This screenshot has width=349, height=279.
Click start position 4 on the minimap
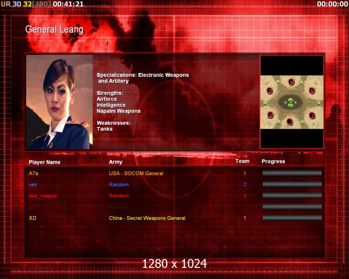[291, 82]
